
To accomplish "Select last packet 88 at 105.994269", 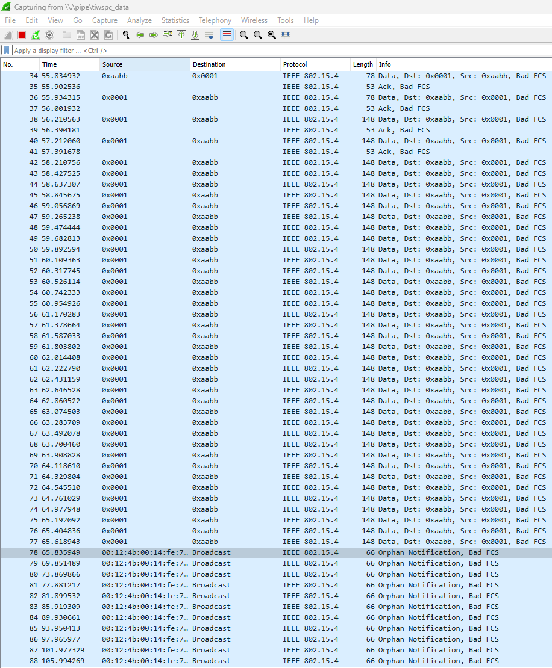I will [276, 661].
